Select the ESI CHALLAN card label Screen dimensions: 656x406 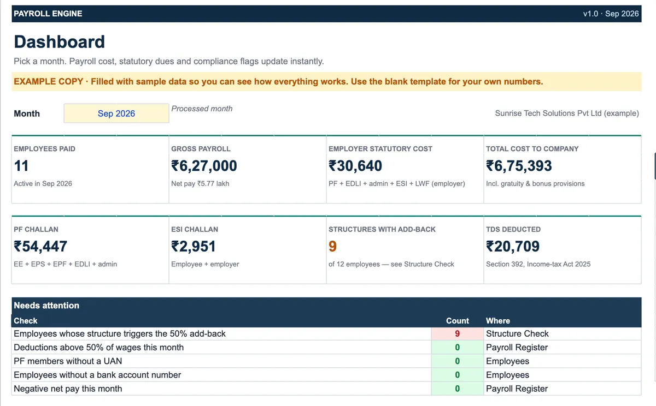click(x=195, y=229)
